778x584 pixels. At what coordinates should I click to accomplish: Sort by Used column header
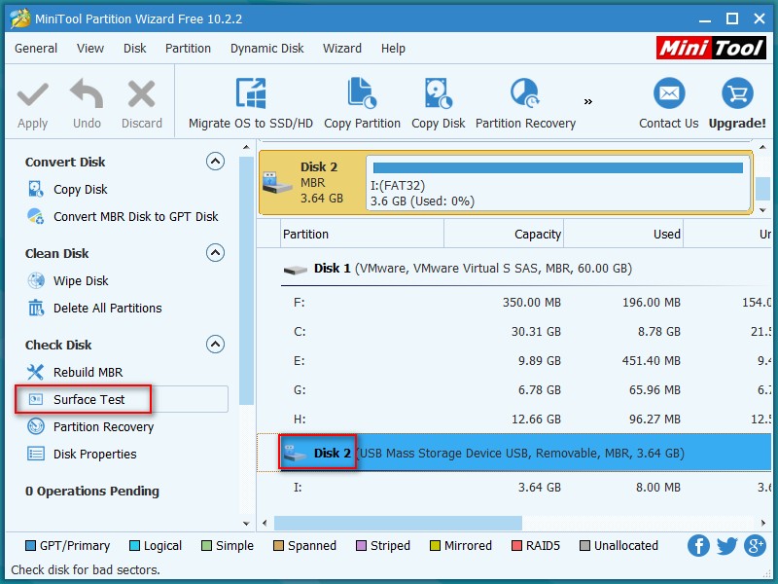[x=623, y=234]
